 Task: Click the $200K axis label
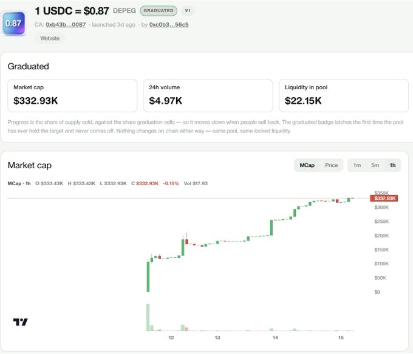point(381,236)
